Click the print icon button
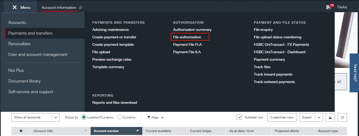 (x=330, y=117)
